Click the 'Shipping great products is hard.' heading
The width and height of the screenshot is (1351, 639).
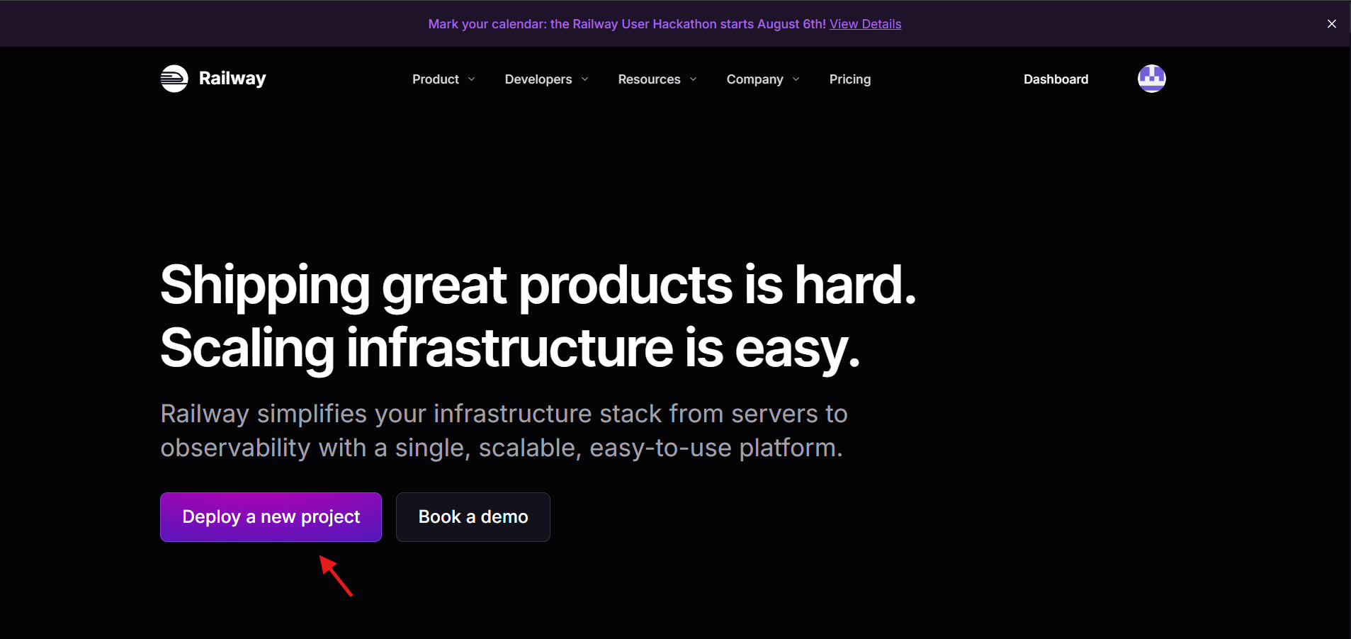click(x=538, y=285)
